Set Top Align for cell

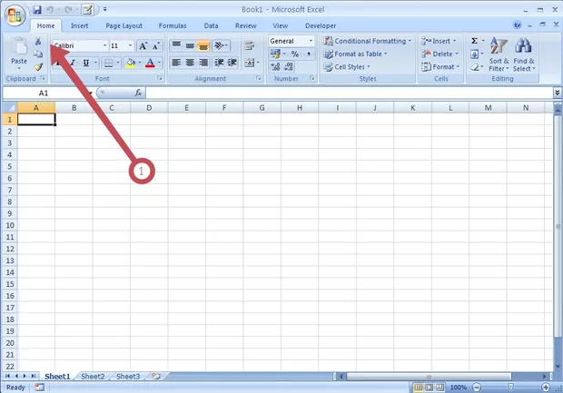(176, 45)
